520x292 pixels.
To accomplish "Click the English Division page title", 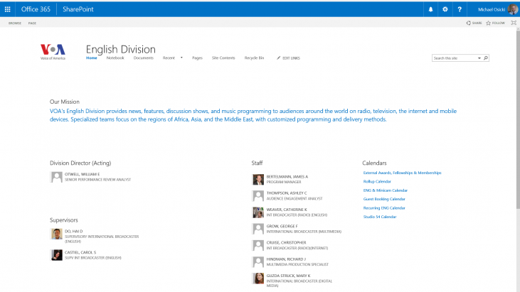I will (x=121, y=49).
